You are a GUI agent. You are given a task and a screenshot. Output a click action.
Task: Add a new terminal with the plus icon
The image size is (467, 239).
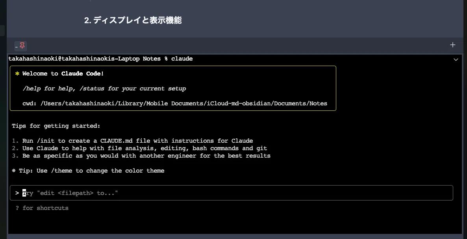tap(453, 45)
